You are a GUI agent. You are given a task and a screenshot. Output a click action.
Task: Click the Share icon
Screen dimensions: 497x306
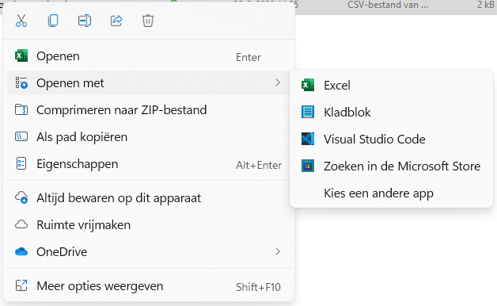click(116, 21)
